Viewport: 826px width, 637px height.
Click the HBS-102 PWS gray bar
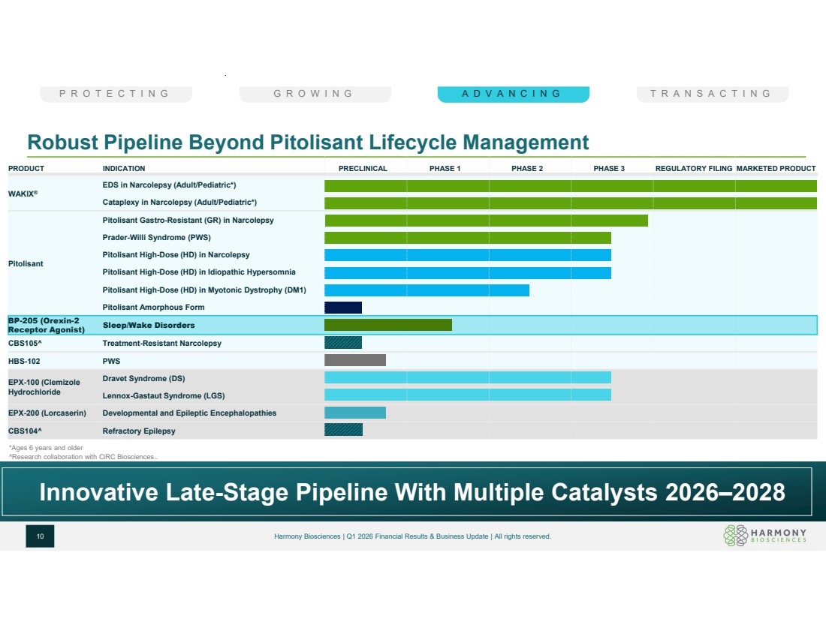(x=355, y=360)
